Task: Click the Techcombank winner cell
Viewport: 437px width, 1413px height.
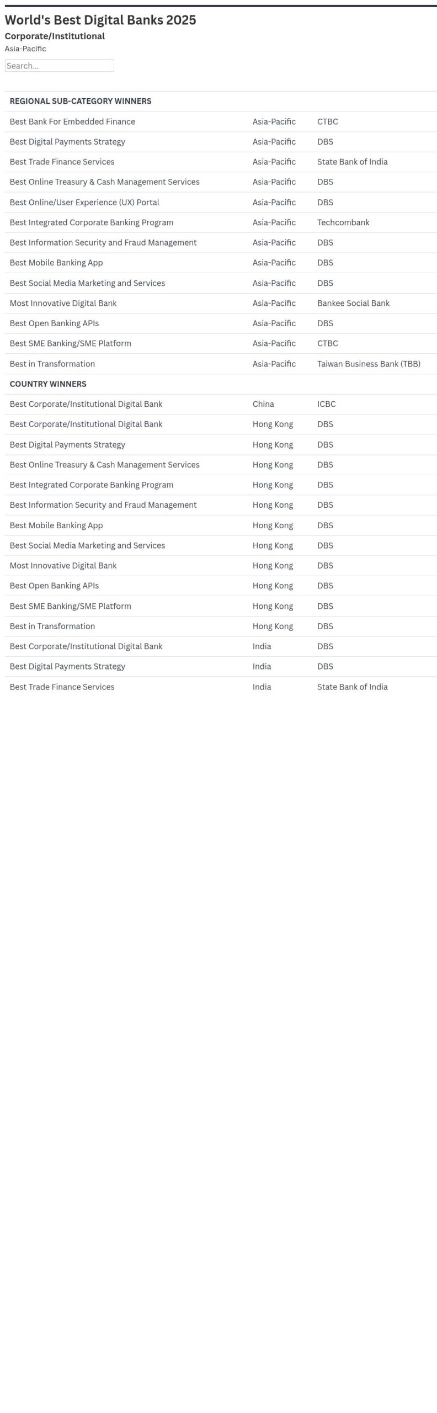Action: (343, 222)
